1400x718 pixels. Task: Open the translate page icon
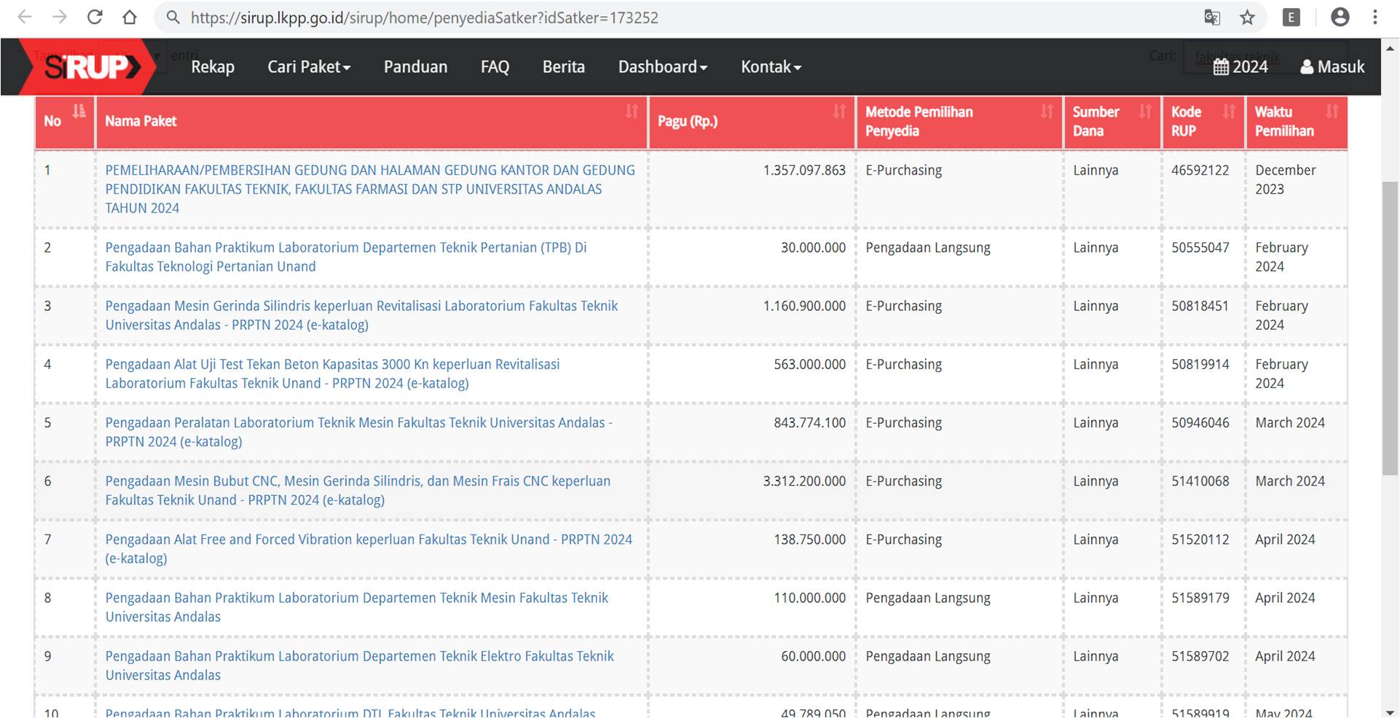click(1212, 17)
